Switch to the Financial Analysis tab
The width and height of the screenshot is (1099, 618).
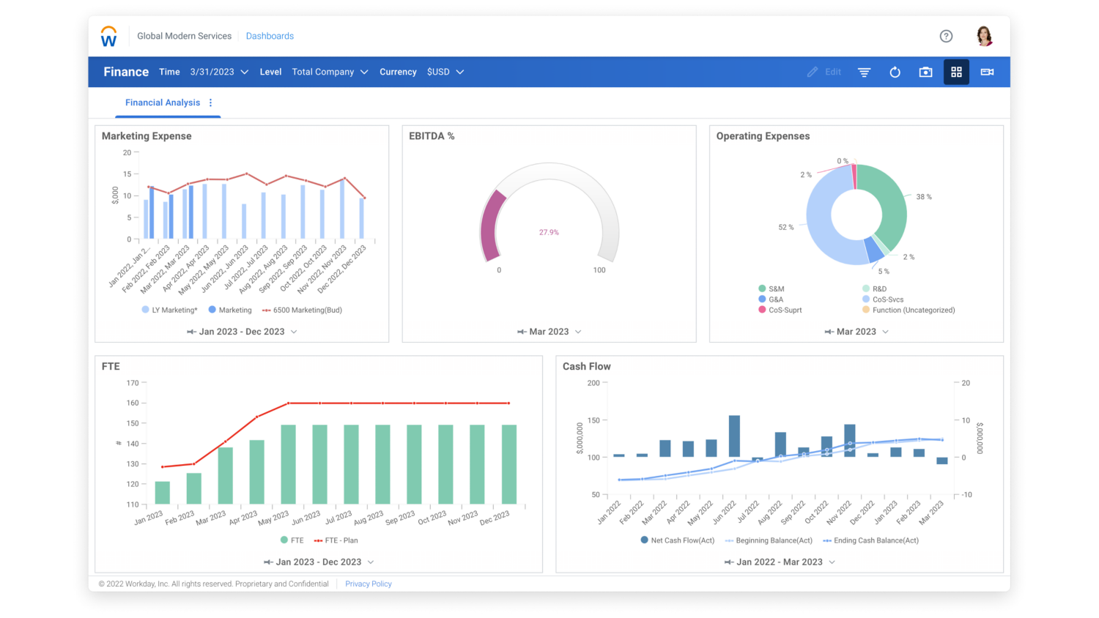162,103
